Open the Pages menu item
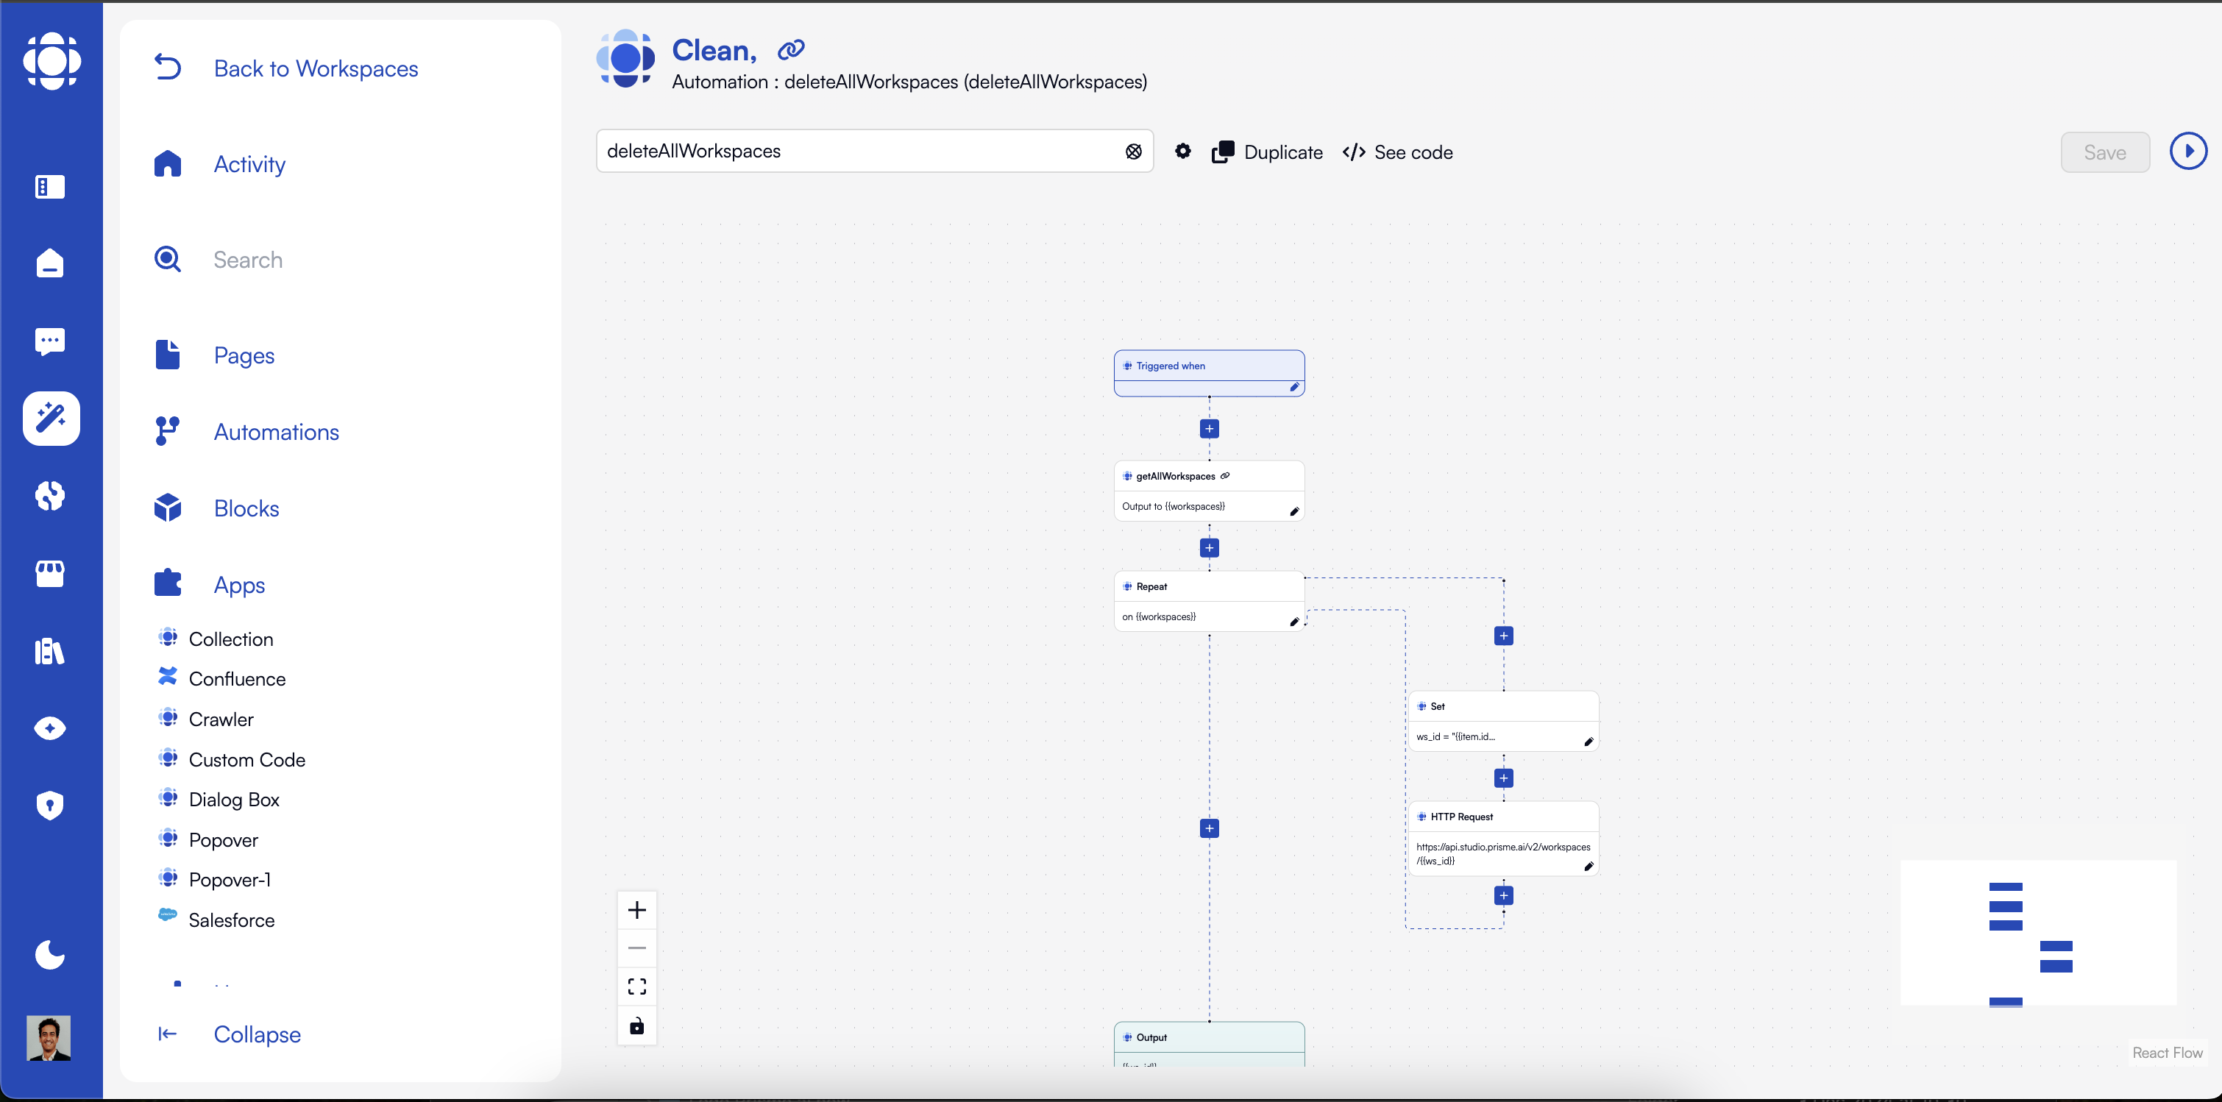Screen dimensions: 2222x1102 (244, 355)
